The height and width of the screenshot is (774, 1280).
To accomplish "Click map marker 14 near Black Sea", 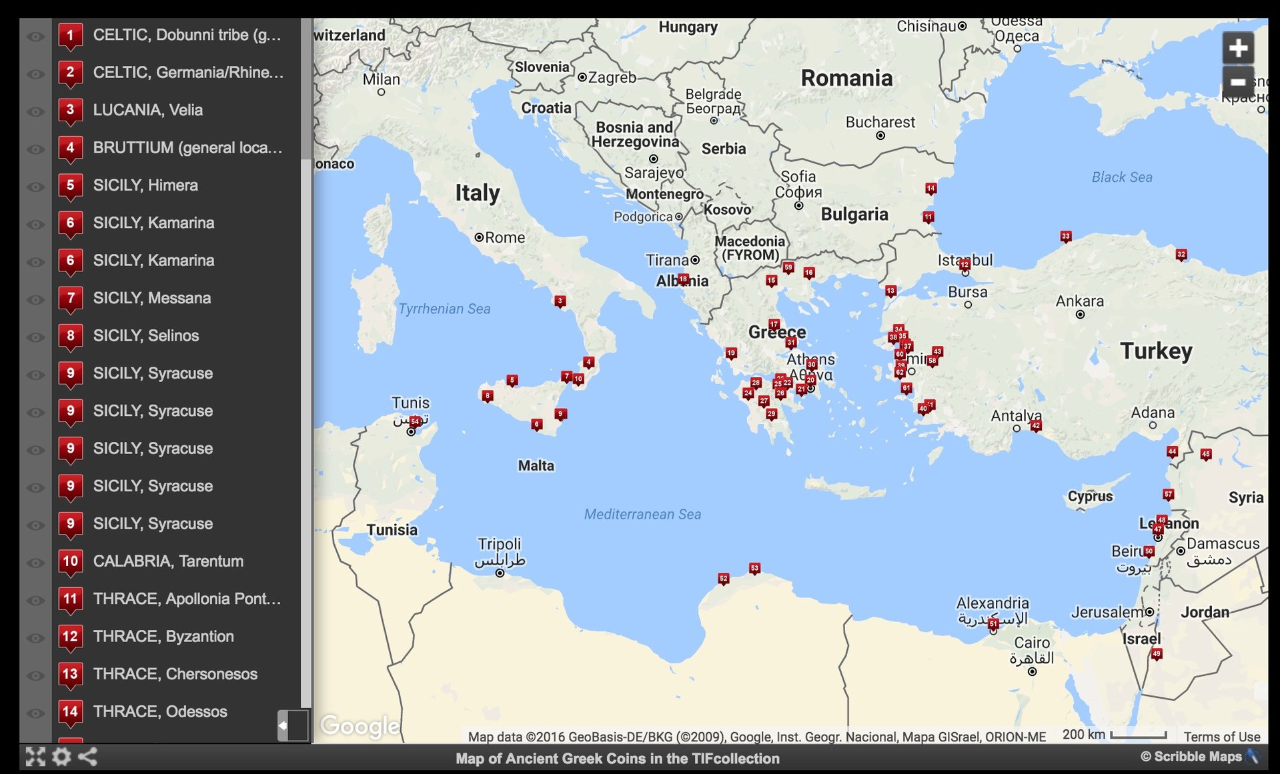I will pyautogui.click(x=930, y=189).
